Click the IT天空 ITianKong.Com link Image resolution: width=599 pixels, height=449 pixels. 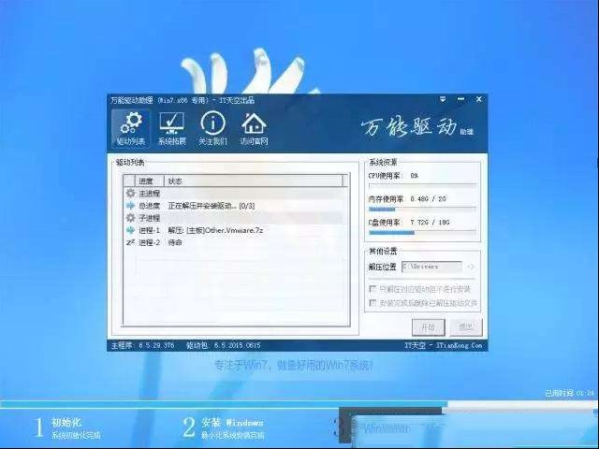(x=443, y=345)
